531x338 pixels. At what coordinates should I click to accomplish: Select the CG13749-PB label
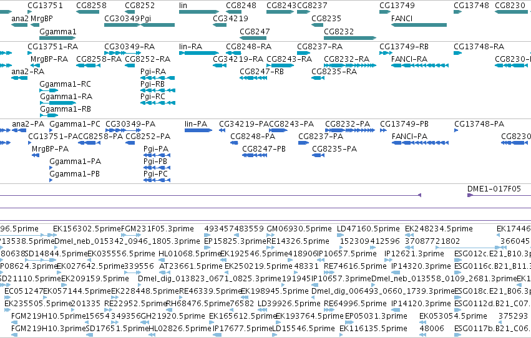[404, 124]
